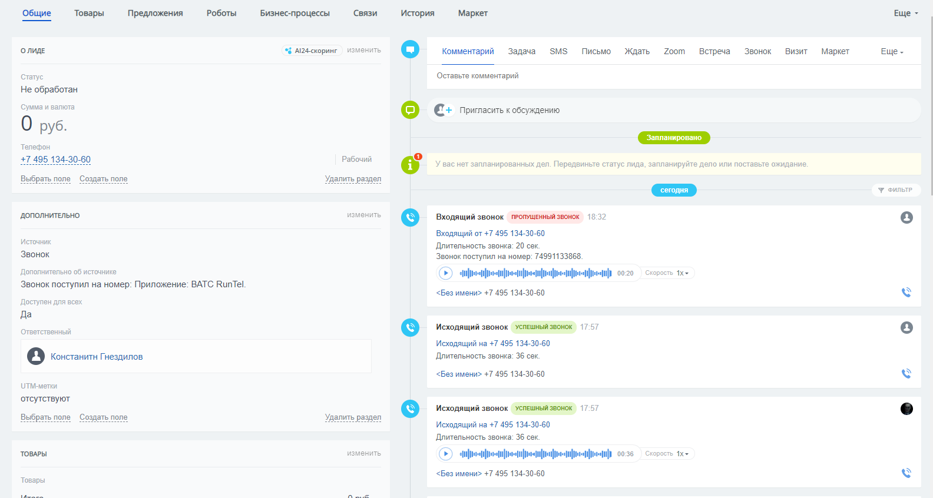Viewport: 933px width, 498px height.
Task: Open the user avatar on the missed call card
Action: click(x=906, y=217)
